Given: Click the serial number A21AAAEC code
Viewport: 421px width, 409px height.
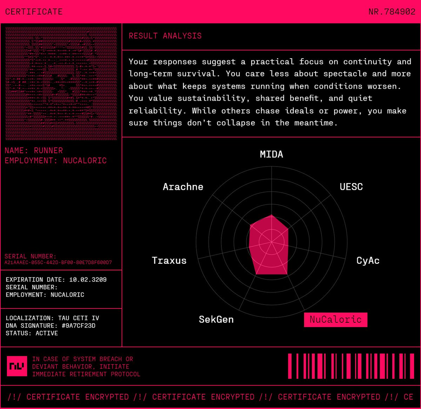Looking at the screenshot, I should 58,263.
